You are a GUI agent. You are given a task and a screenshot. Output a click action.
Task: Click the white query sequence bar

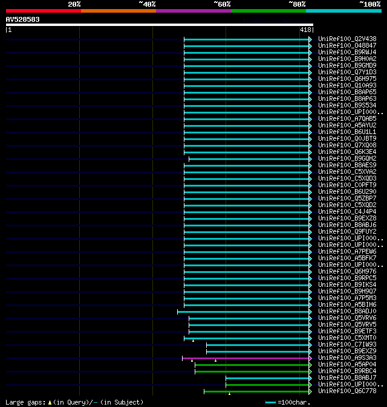coord(160,25)
